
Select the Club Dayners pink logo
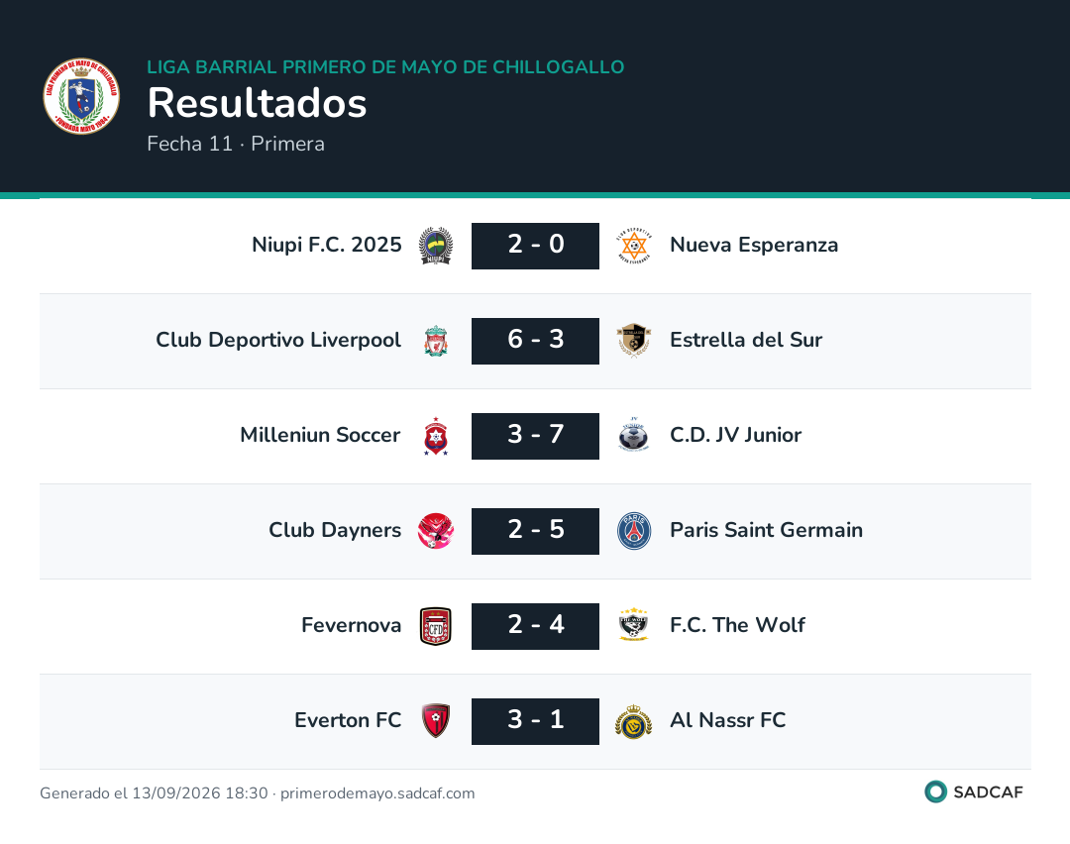pyautogui.click(x=435, y=531)
